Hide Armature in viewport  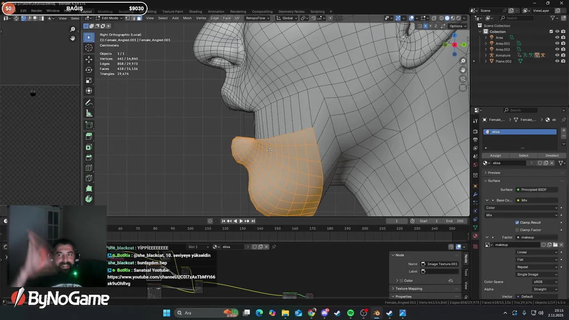click(557, 55)
